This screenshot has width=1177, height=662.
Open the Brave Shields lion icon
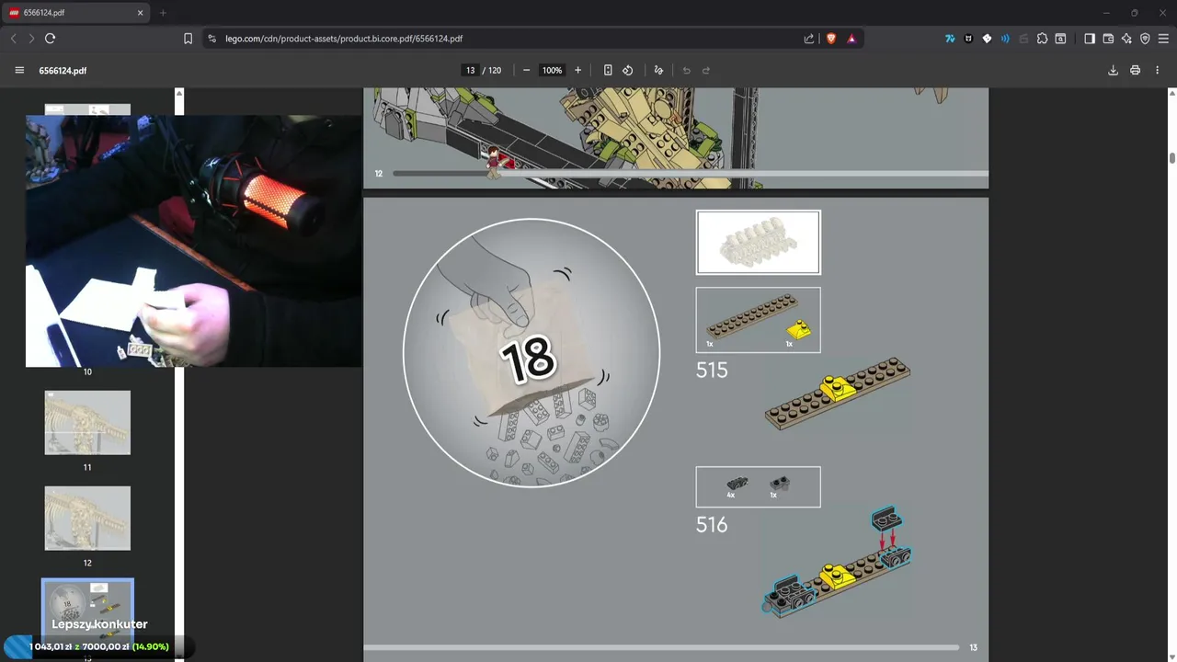pyautogui.click(x=831, y=39)
